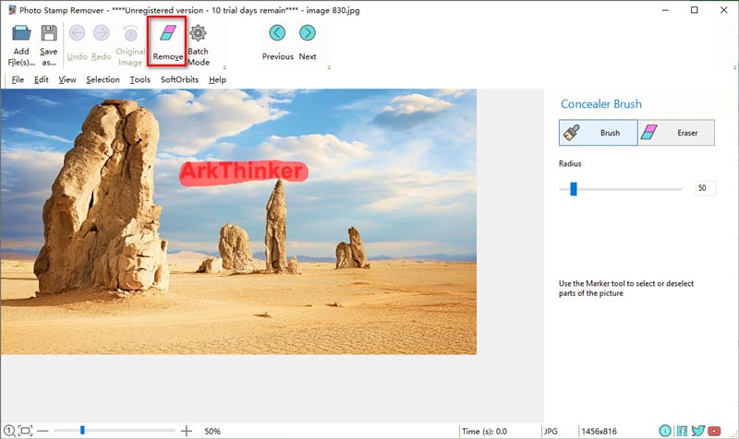The image size is (739, 439).
Task: Minimize the Photo Stamp Remover window
Action: [x=665, y=10]
